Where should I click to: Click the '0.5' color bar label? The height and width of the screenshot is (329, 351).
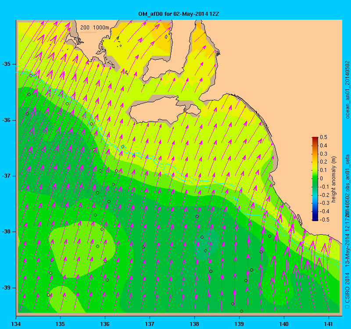324,137
